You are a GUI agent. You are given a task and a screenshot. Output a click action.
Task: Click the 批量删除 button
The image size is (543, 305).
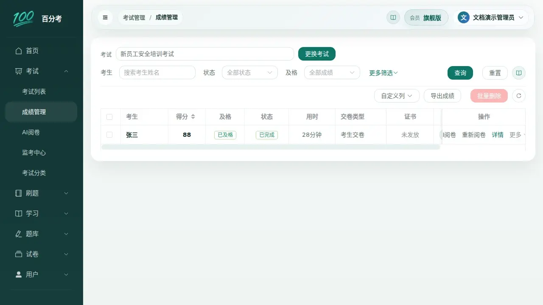489,96
